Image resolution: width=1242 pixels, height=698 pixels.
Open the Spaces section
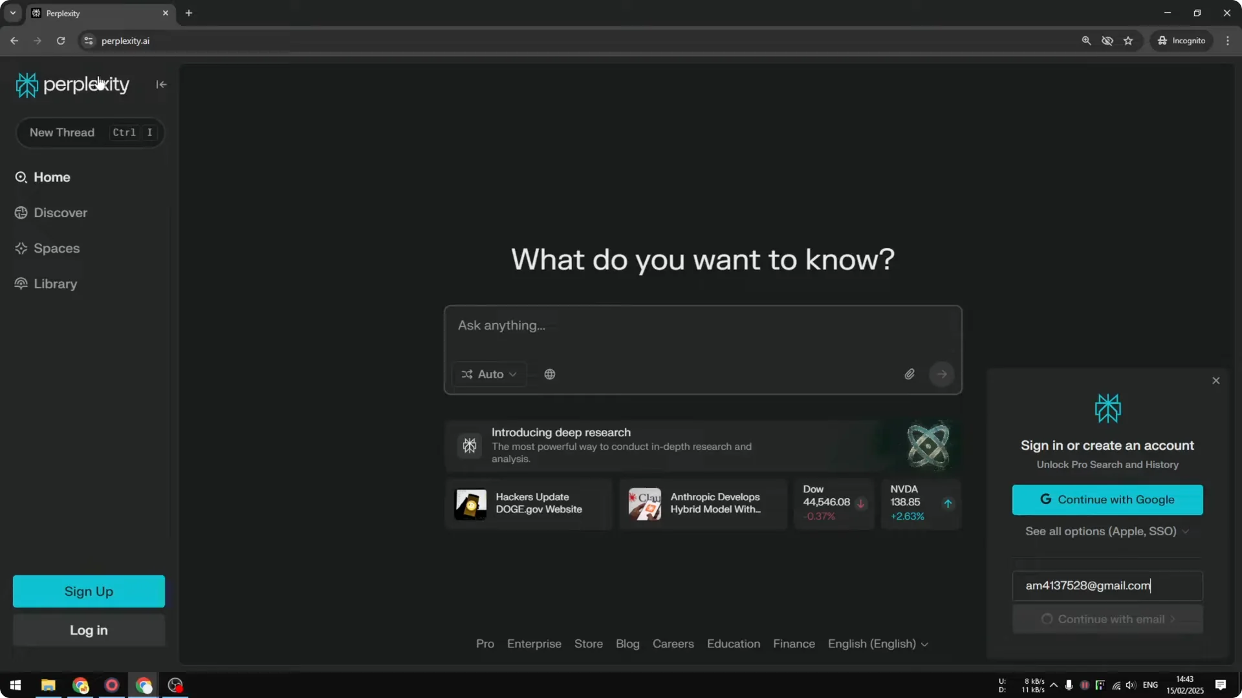click(57, 248)
